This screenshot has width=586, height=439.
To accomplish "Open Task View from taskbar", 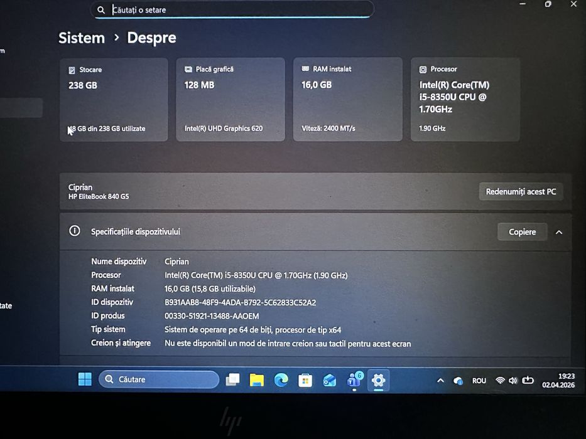I will tap(232, 379).
